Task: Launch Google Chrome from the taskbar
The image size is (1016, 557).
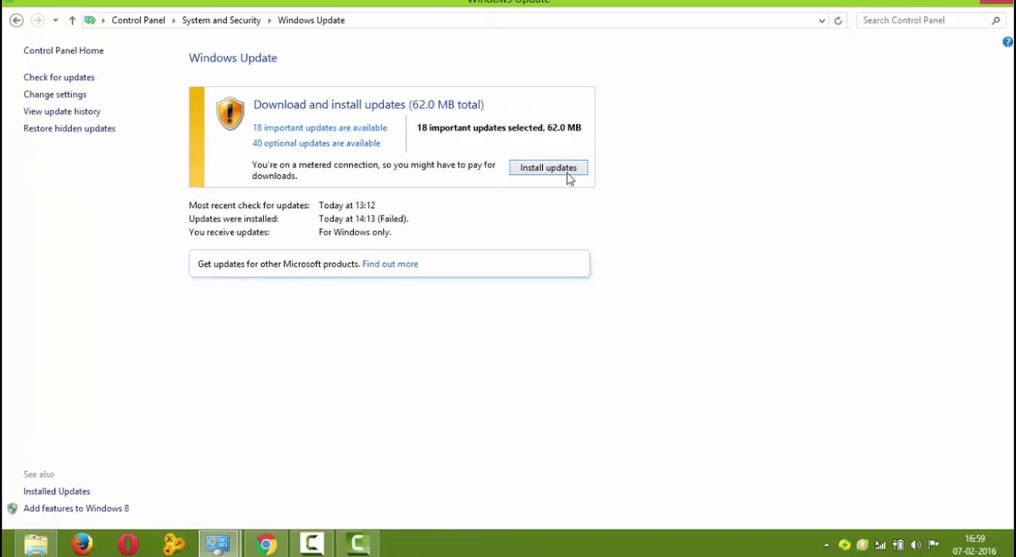Action: click(x=266, y=544)
